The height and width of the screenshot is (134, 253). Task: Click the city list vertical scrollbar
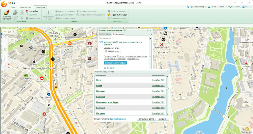[x=167, y=95]
